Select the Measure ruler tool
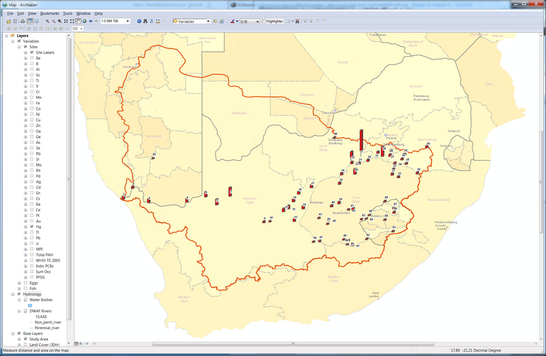Image resolution: width=546 pixels, height=356 pixels. point(158,21)
